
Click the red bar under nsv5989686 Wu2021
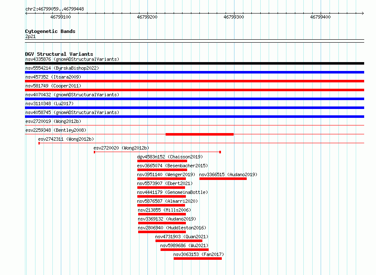pos(184,250)
